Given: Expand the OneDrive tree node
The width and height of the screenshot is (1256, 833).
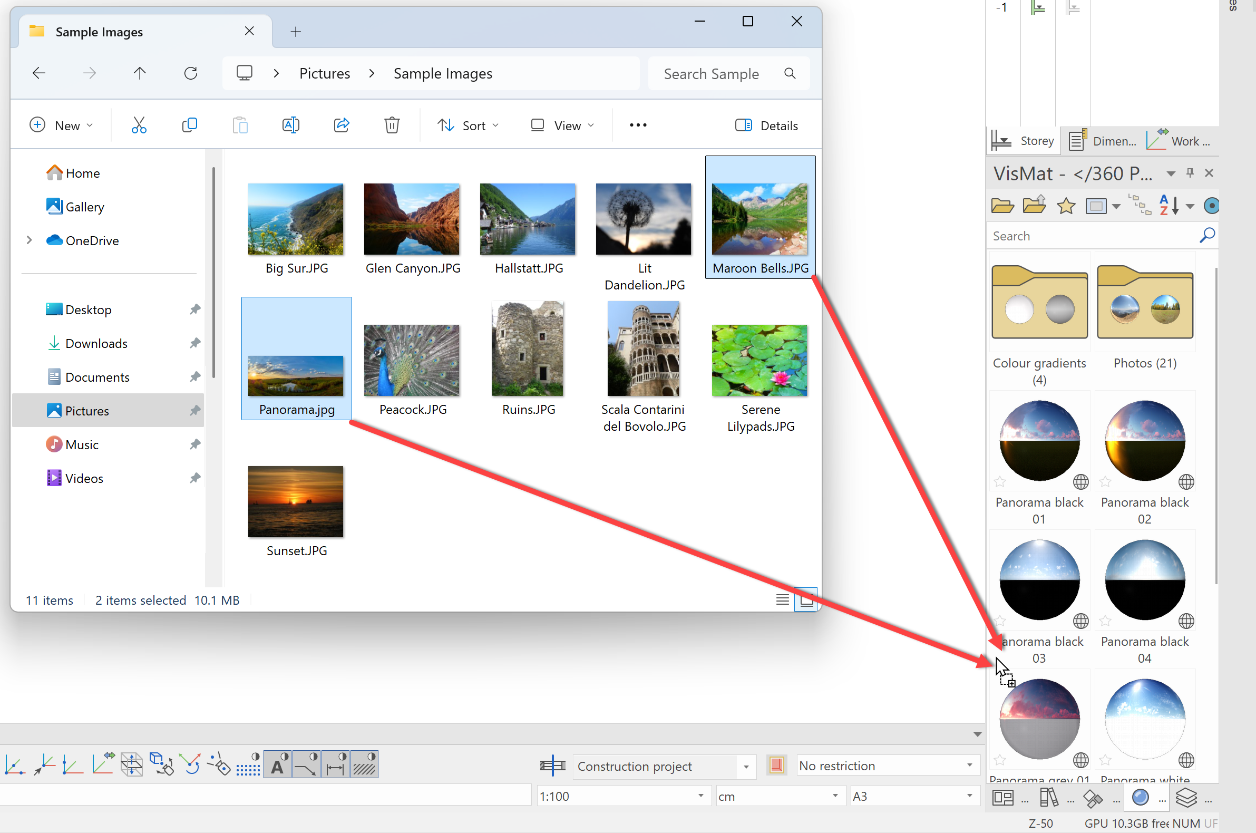Looking at the screenshot, I should click(29, 240).
